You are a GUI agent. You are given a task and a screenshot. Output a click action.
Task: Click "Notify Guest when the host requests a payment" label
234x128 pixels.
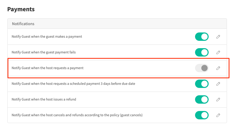[48, 68]
